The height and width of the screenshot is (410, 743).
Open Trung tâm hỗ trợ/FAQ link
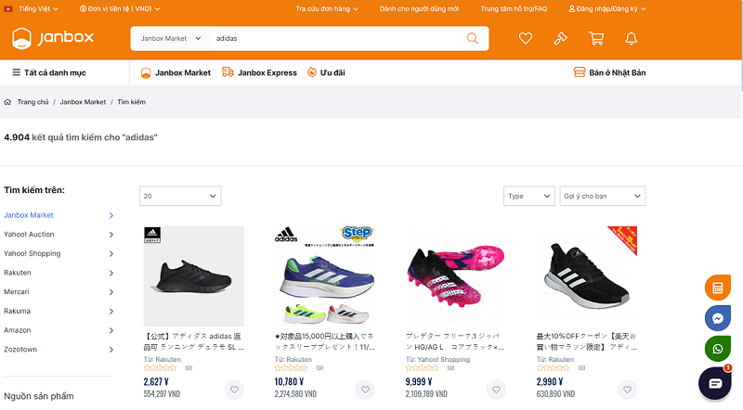(x=514, y=8)
